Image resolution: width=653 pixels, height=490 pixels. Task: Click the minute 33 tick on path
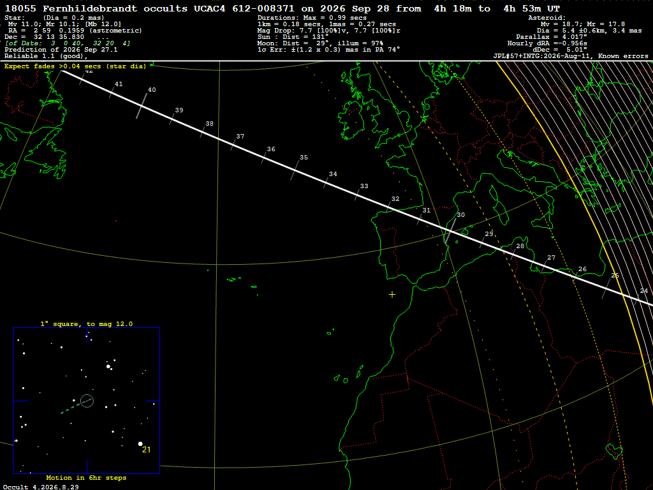(357, 195)
